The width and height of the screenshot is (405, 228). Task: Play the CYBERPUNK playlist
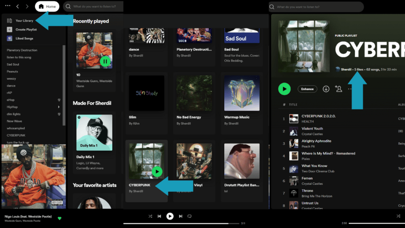pos(284,89)
